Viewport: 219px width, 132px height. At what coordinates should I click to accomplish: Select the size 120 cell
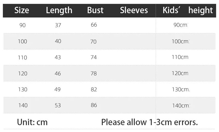[23, 74]
